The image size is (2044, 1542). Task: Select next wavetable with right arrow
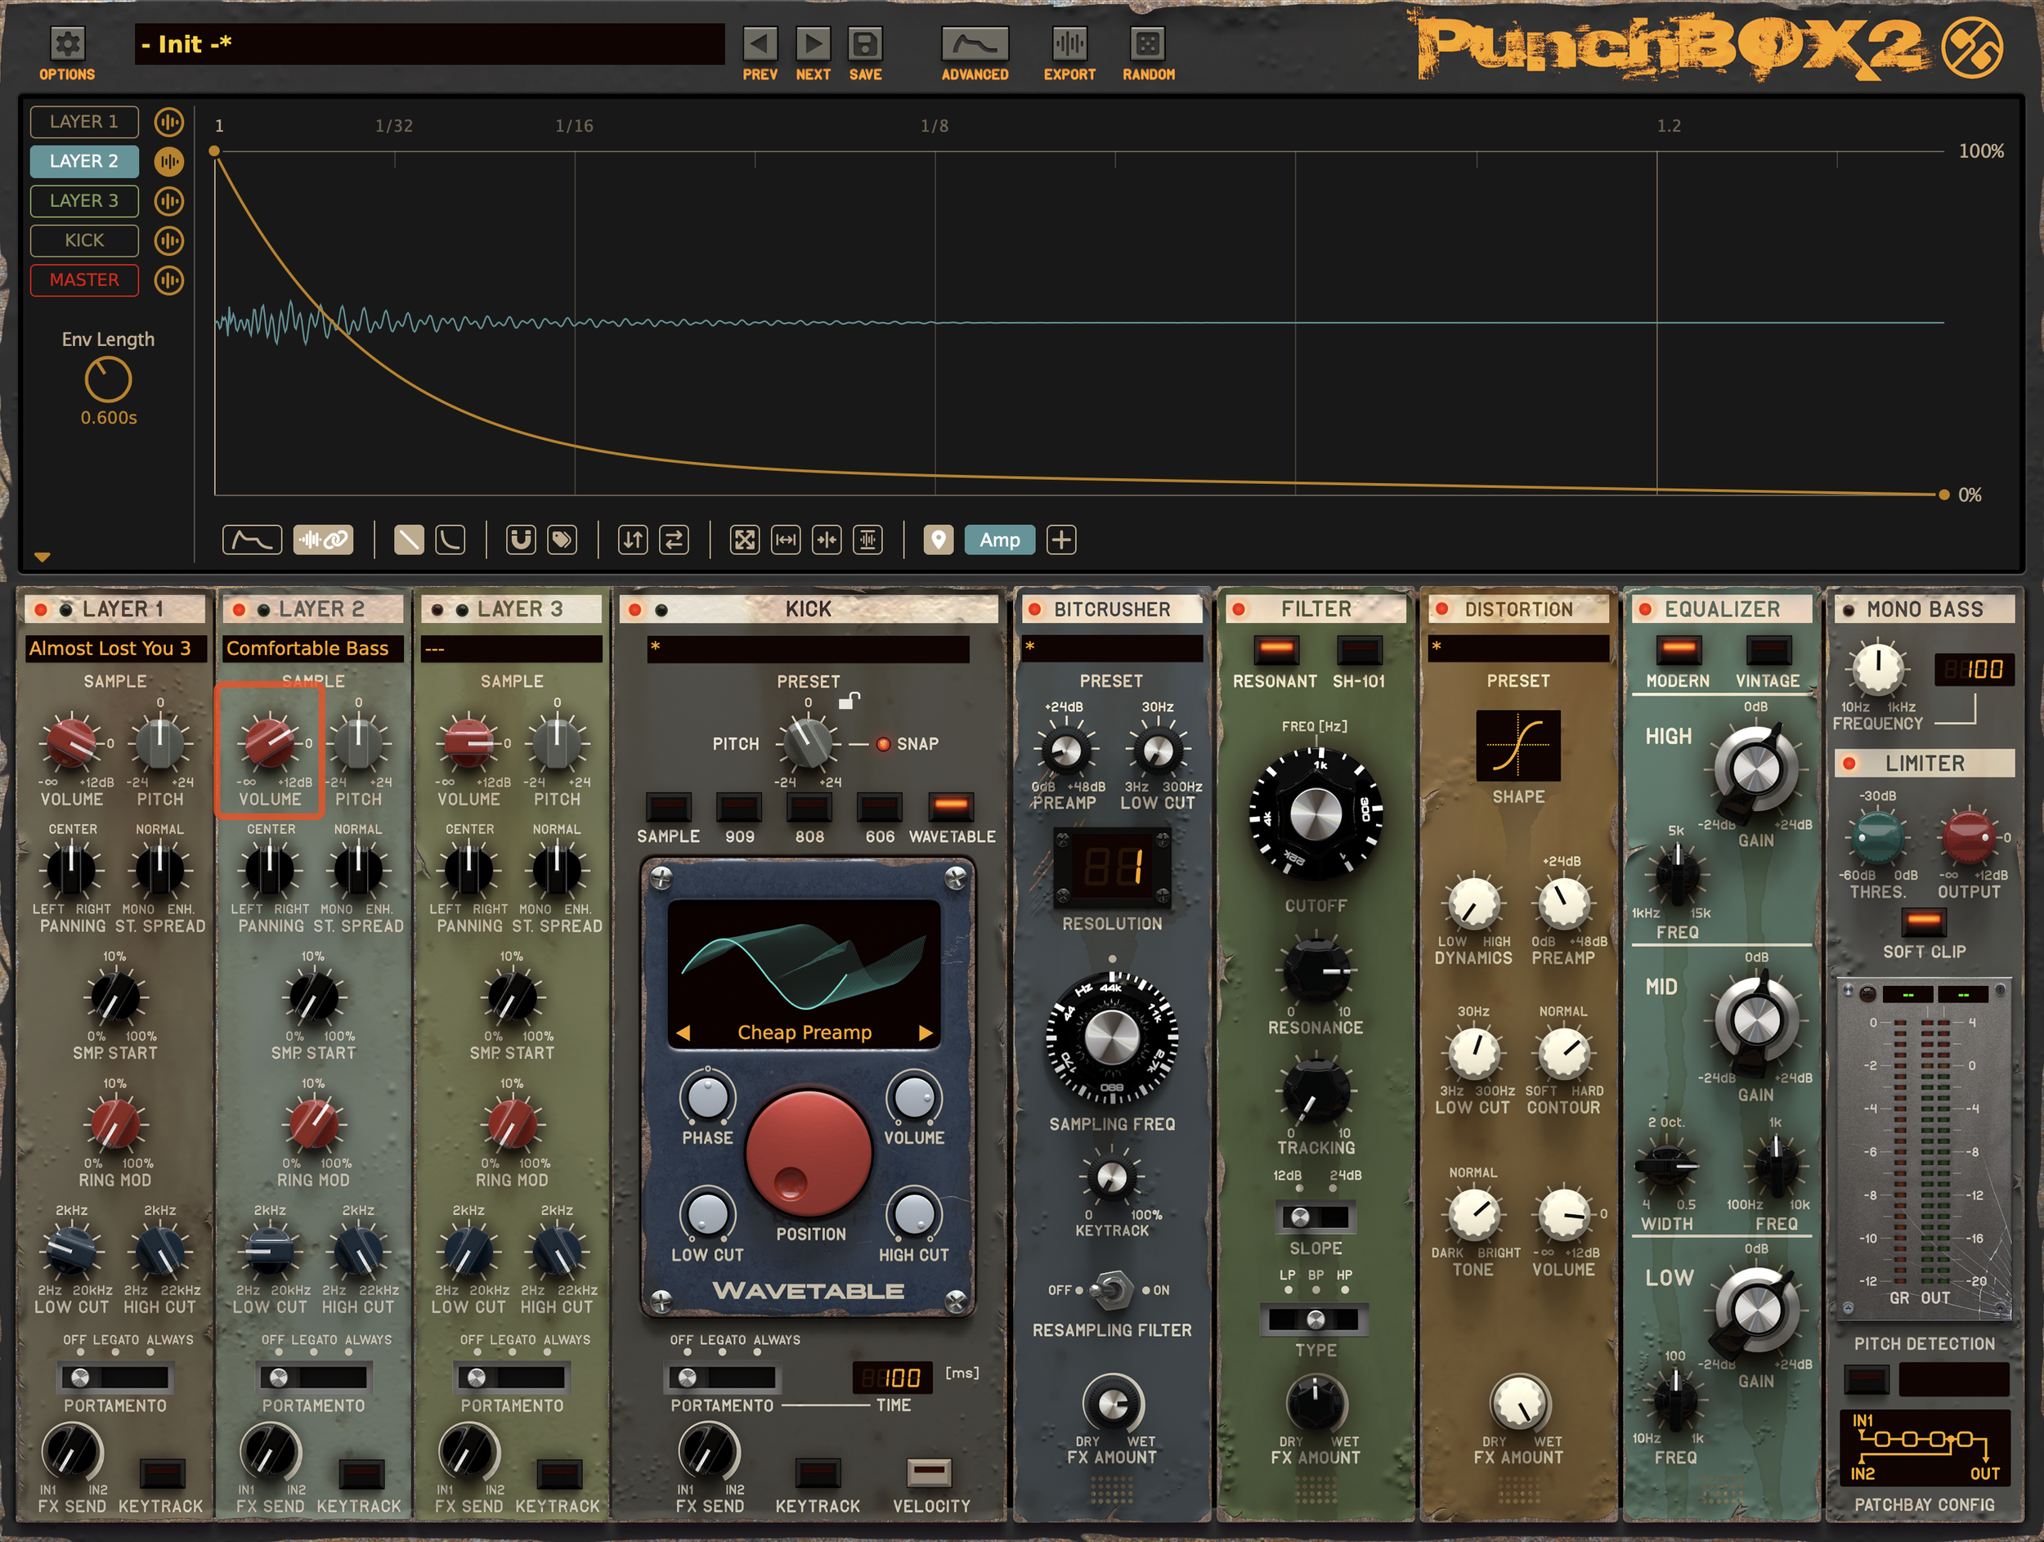point(926,1033)
